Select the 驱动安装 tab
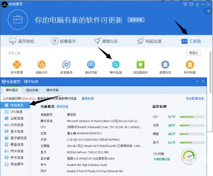This screenshot has width=213, height=176. click(32, 90)
